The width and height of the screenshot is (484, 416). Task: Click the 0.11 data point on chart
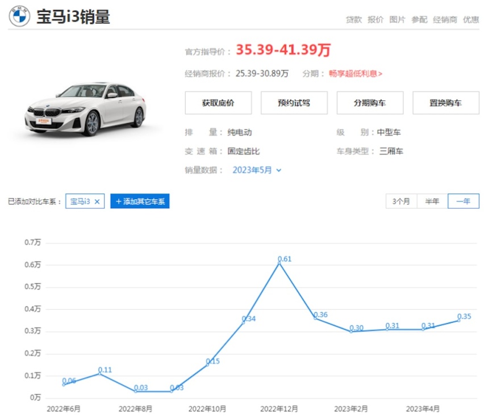pyautogui.click(x=99, y=373)
